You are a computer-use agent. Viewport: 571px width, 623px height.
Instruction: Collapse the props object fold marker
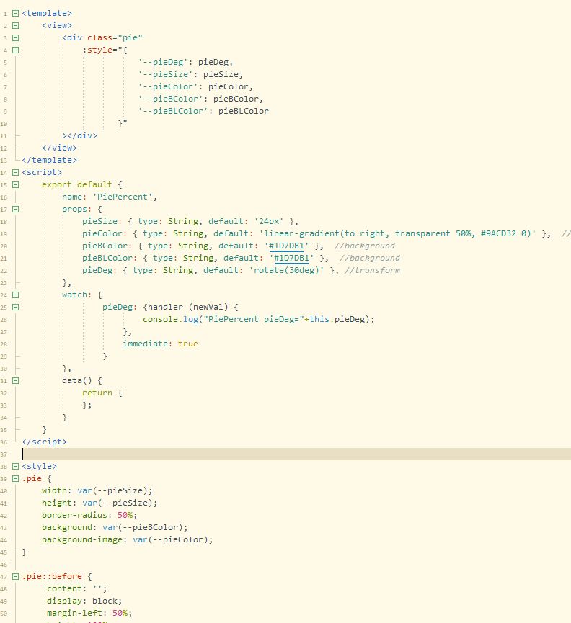click(x=16, y=209)
